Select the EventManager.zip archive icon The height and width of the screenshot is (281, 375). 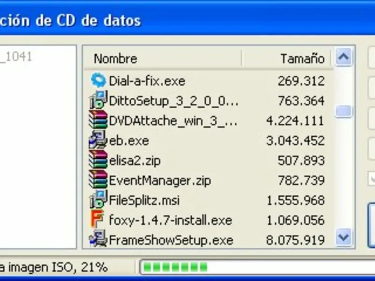click(x=98, y=179)
